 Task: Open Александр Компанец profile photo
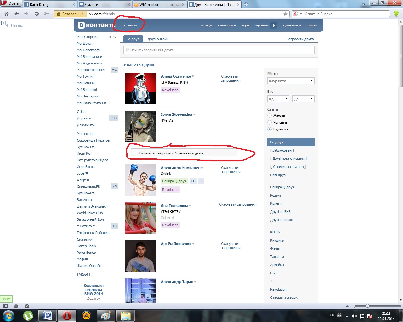[141, 180]
